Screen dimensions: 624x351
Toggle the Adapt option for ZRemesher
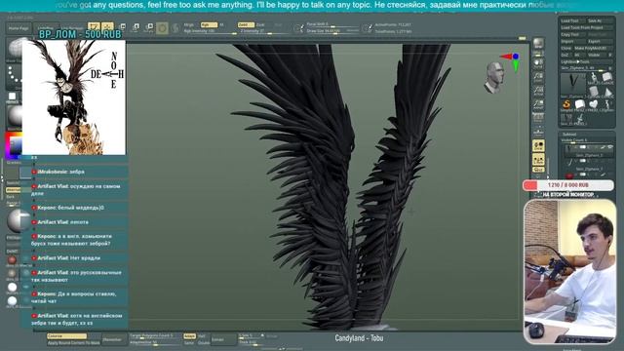(x=189, y=336)
